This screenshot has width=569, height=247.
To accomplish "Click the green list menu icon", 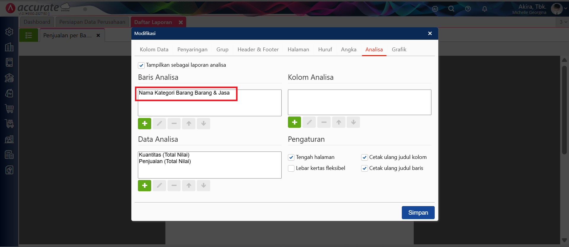I will click(29, 35).
